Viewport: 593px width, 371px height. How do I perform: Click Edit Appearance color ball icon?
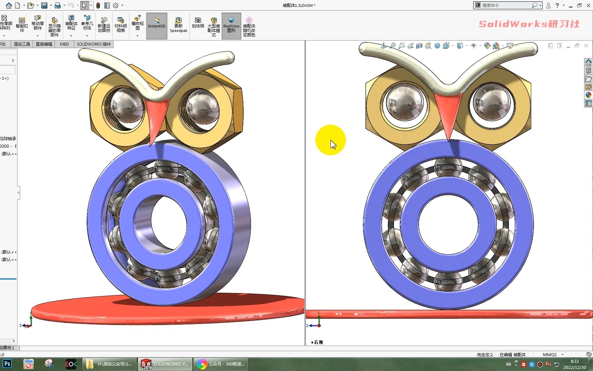pyautogui.click(x=487, y=46)
